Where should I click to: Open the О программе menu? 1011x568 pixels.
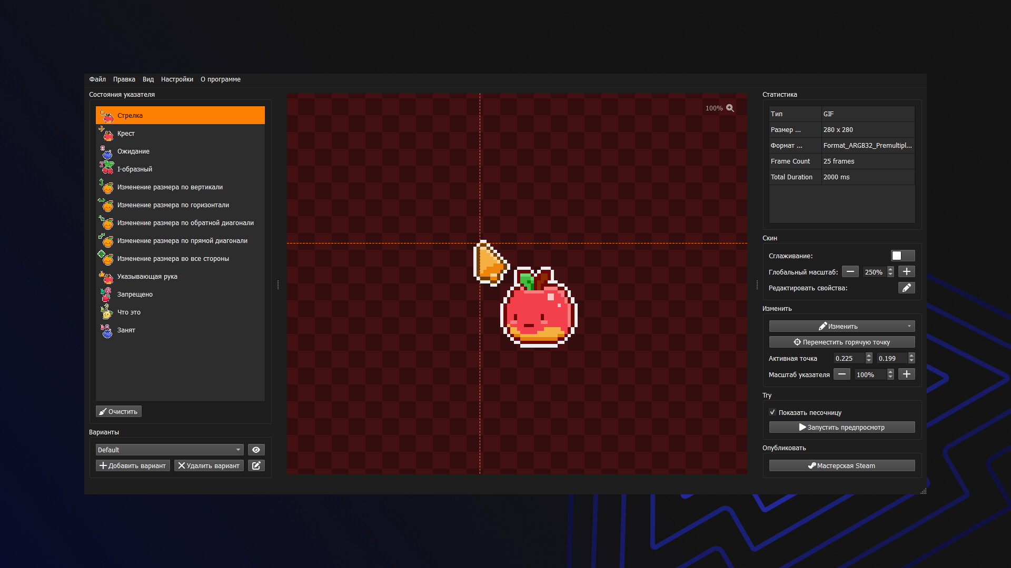pyautogui.click(x=221, y=79)
